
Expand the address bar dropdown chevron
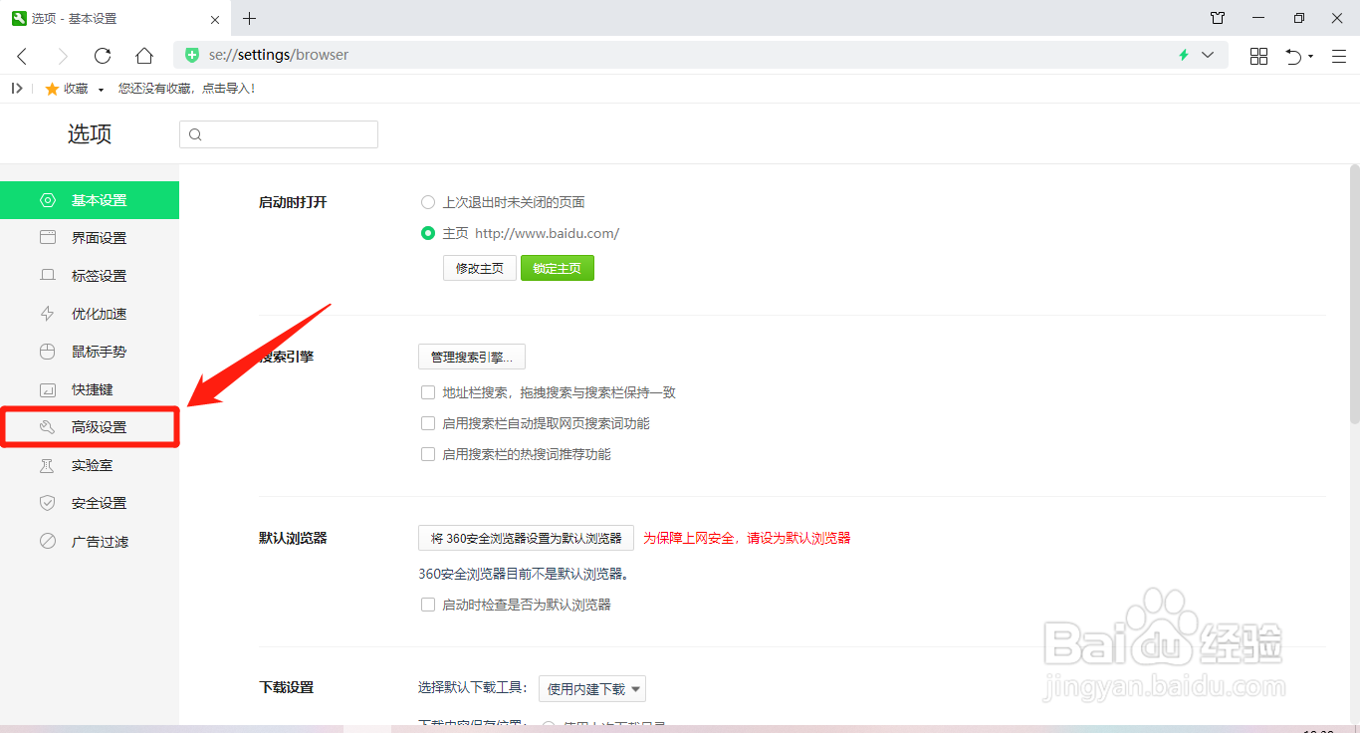1208,55
